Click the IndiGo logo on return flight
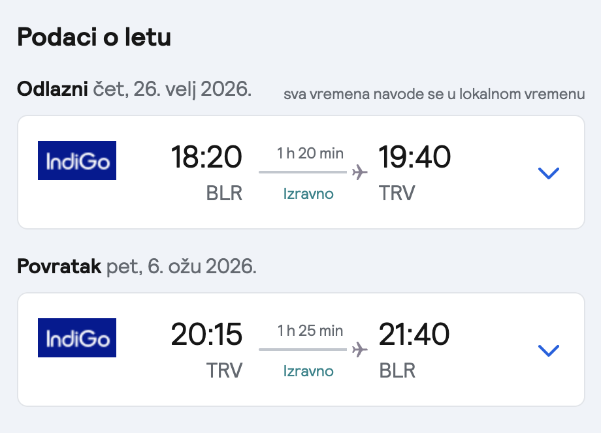601x433 pixels. (x=77, y=338)
